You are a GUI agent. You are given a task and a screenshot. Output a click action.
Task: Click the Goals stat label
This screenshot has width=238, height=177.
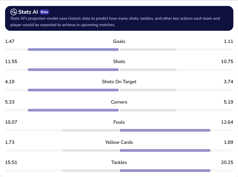119,41
